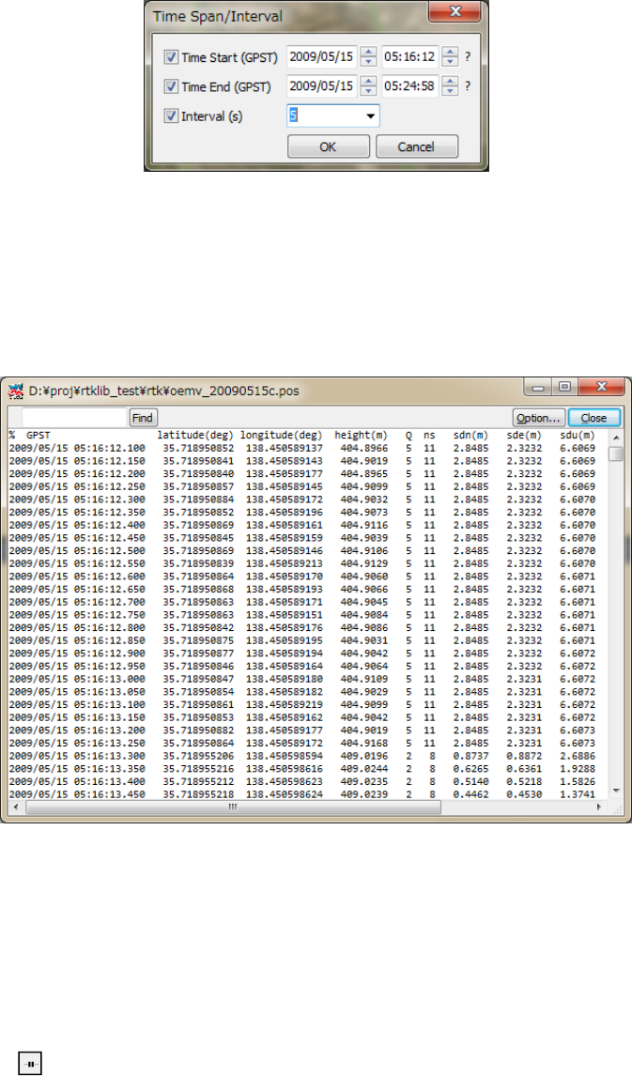Click the sdu(m) column header text
The image size is (632, 1076).
(x=578, y=435)
